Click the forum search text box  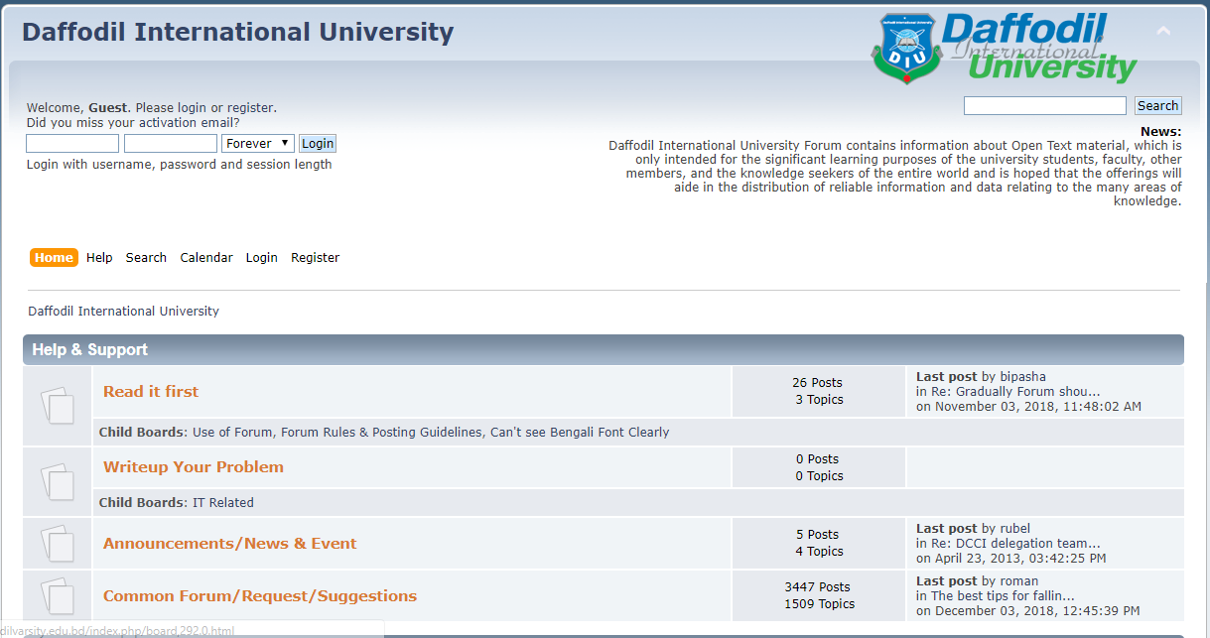tap(1045, 106)
